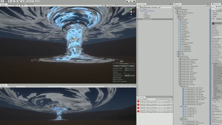Enable the Collision module checkbox
The width and height of the screenshot is (222, 125).
(x=213, y=87)
